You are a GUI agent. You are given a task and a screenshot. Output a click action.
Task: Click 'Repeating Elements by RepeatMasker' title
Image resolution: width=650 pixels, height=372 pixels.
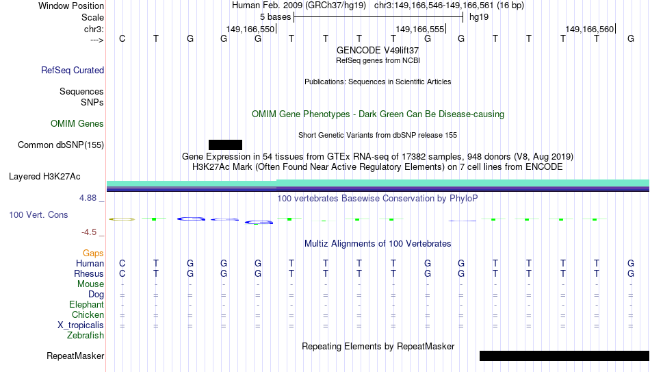click(x=378, y=346)
